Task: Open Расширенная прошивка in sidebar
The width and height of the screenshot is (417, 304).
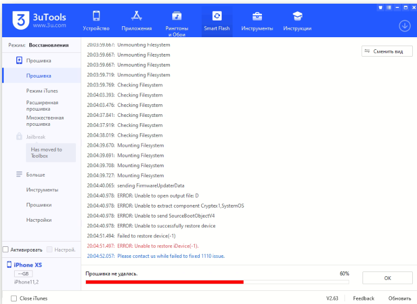Action: 42,105
